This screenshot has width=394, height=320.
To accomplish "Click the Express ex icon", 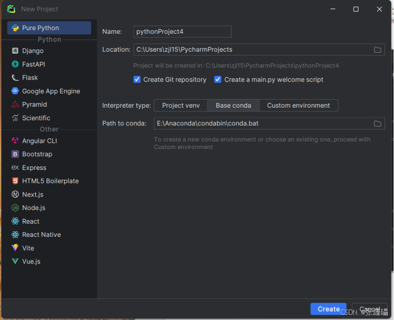I will [x=15, y=168].
